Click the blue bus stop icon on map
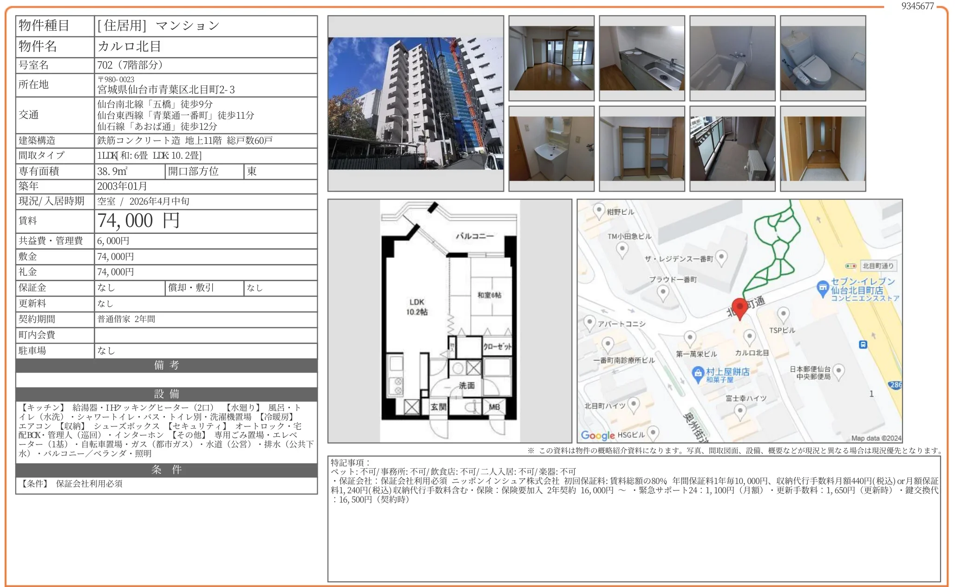The height and width of the screenshot is (587, 955). pos(863,344)
